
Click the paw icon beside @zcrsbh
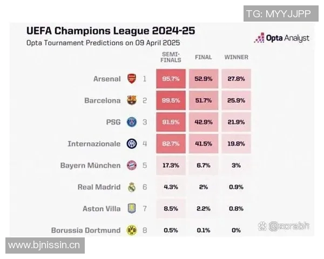click(262, 226)
